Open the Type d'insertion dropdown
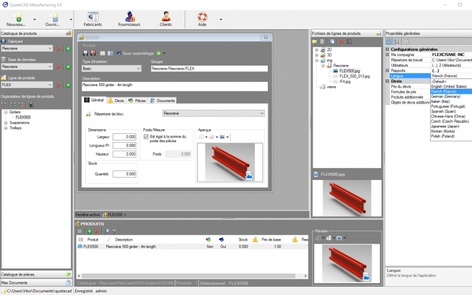 coord(112,68)
